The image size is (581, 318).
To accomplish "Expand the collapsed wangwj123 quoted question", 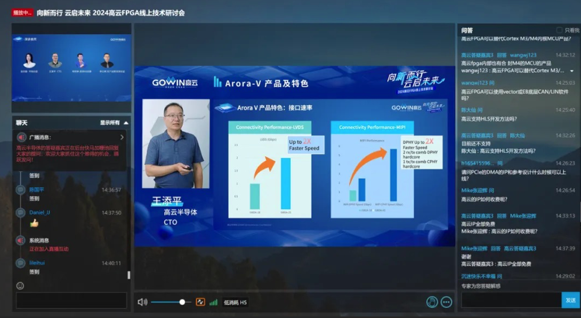I will [x=572, y=71].
